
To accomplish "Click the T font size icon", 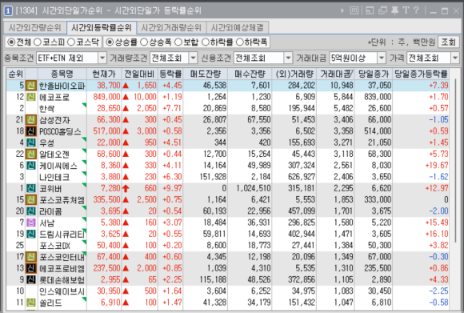I will click(406, 10).
